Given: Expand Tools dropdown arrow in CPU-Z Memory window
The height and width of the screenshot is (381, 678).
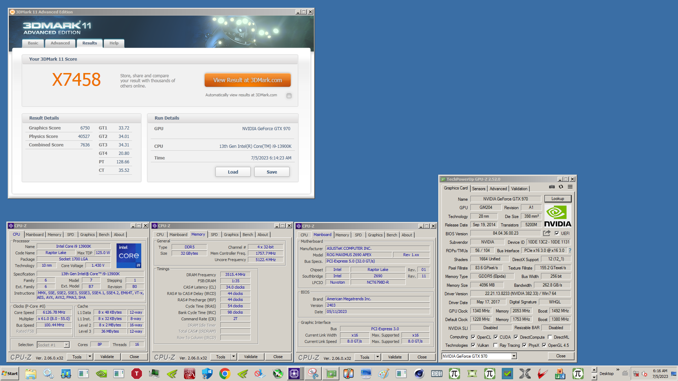Looking at the screenshot, I should pos(234,357).
